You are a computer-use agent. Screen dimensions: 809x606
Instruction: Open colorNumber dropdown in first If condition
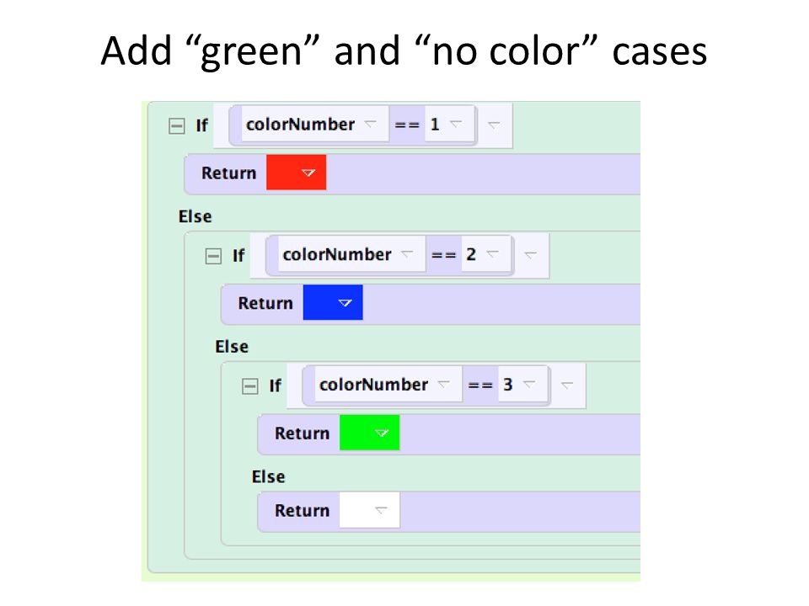point(371,125)
